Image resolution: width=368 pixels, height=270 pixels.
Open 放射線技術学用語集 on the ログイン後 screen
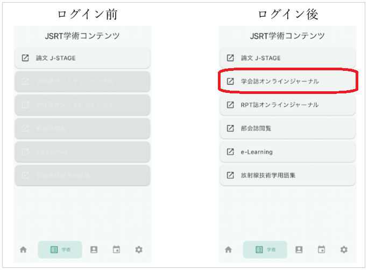(x=287, y=175)
